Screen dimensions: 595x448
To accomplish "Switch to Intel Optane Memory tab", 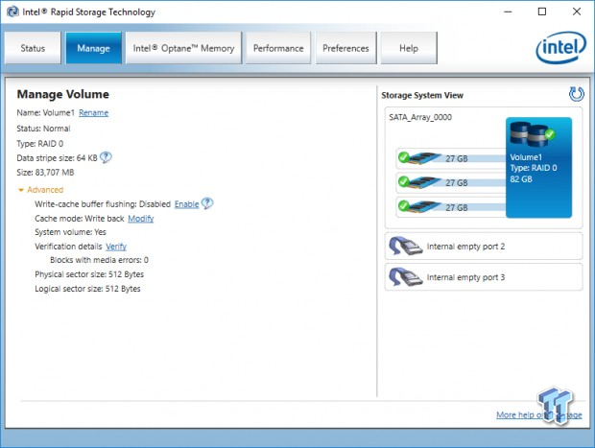I will [183, 48].
